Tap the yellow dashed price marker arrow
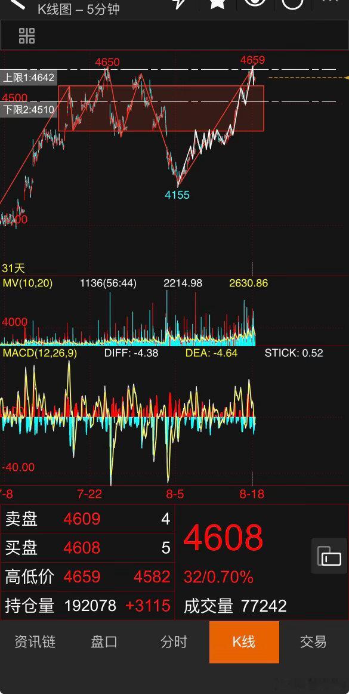349x694 pixels. click(x=347, y=78)
